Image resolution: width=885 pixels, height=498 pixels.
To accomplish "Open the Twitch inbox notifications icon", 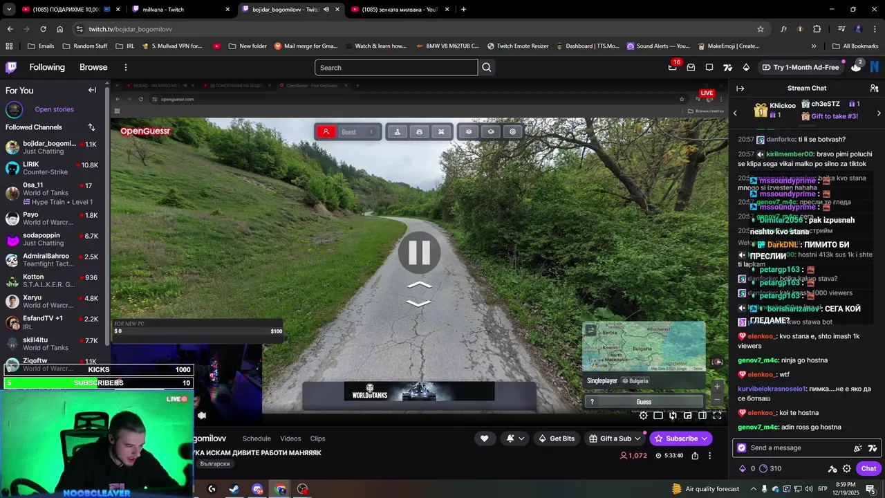I will [x=691, y=67].
